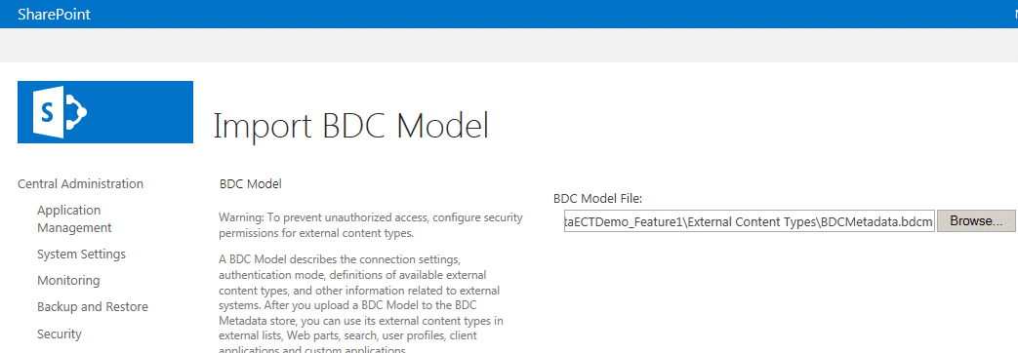Click the gray ribbon area below header
The height and width of the screenshot is (353, 1018).
509,46
